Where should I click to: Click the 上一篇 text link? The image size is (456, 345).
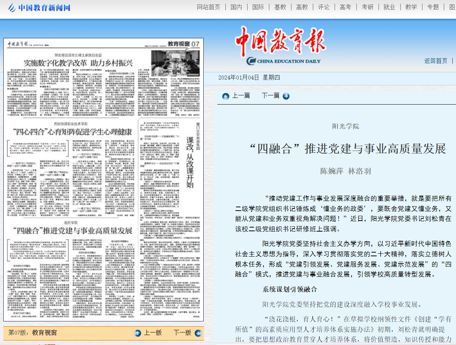(241, 96)
